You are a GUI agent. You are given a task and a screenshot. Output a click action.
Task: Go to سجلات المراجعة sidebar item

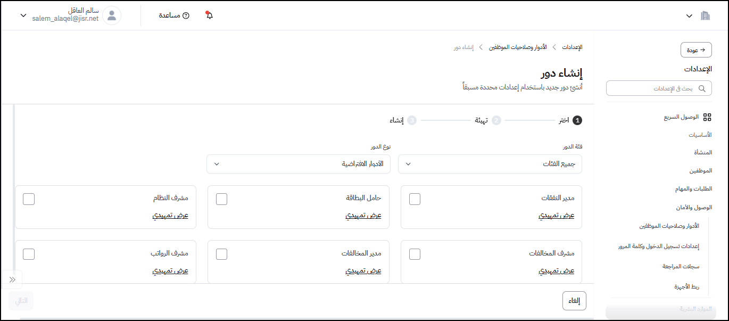point(681,266)
